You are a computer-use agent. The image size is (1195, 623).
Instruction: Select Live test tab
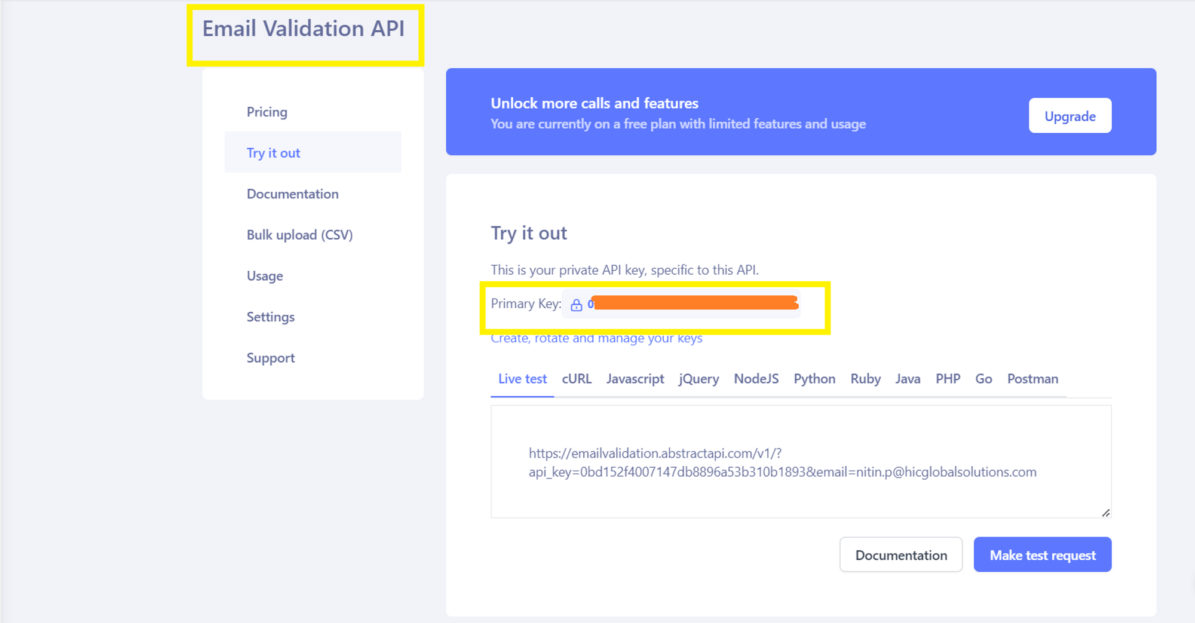[522, 379]
